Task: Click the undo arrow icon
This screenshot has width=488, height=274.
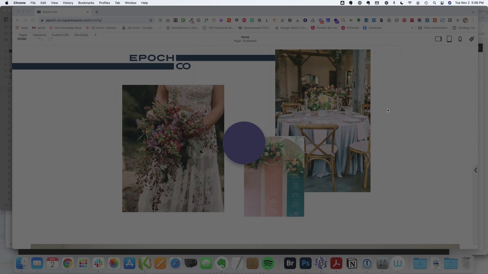Action: (x=40, y=39)
